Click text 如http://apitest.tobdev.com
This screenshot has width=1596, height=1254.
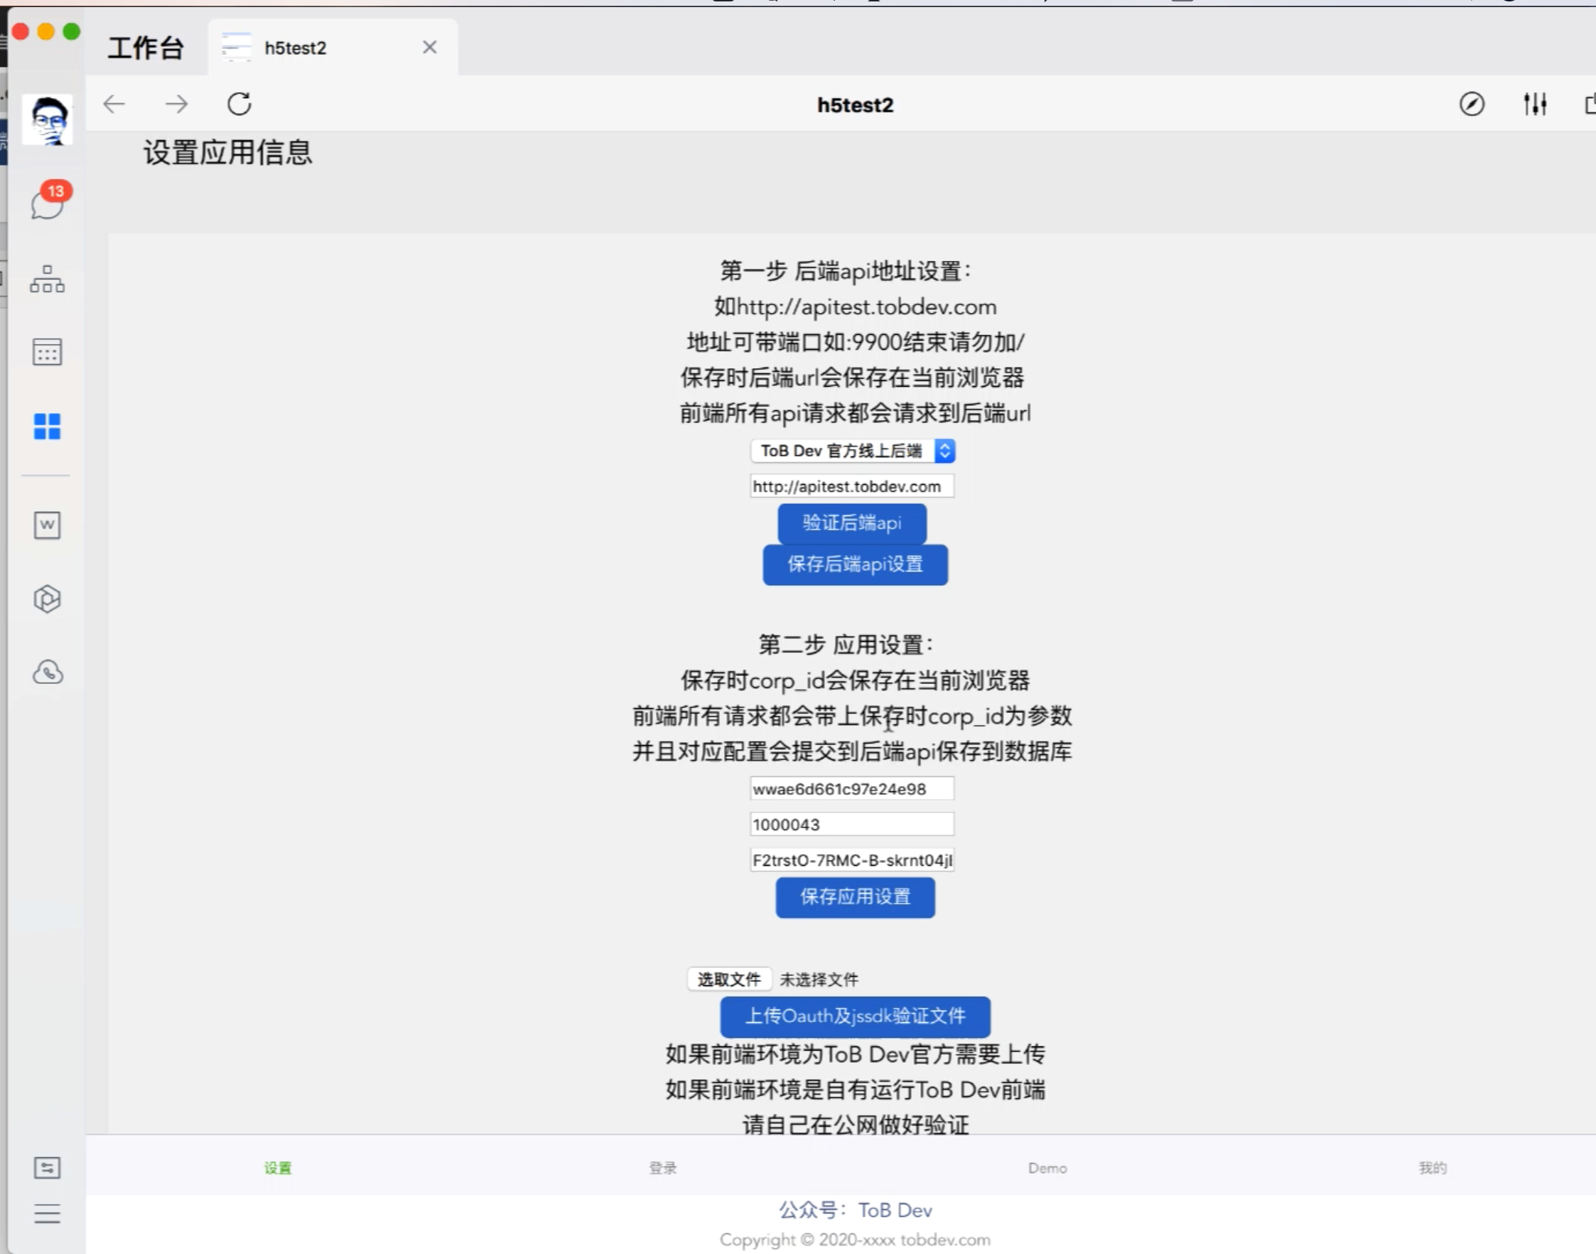pos(855,307)
